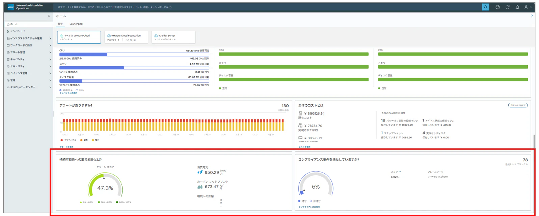
Task: Click cloud icon on VMware Cloud Foundation card
Action: point(109,36)
